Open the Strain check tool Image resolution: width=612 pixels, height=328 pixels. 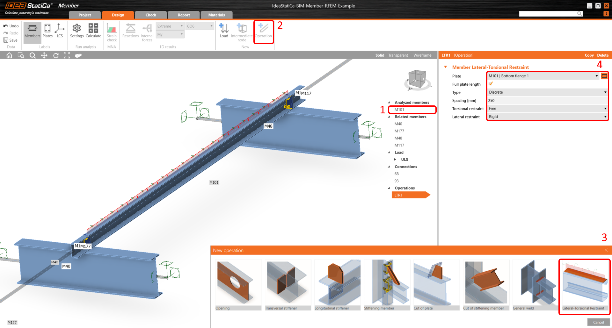pos(112,31)
